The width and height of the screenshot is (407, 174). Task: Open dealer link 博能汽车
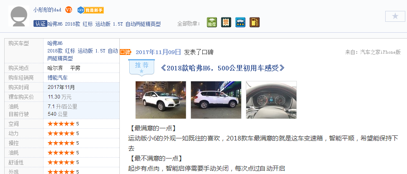(x=57, y=78)
